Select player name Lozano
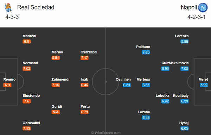211x135 pixels. (144, 112)
